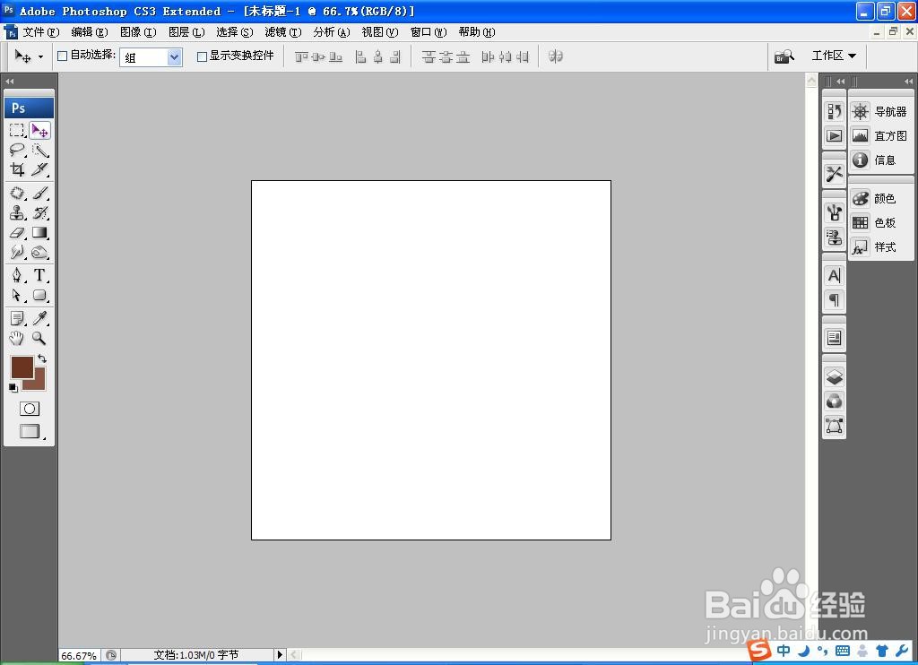The width and height of the screenshot is (918, 665).
Task: Open the 编辑 menu
Action: click(x=90, y=32)
